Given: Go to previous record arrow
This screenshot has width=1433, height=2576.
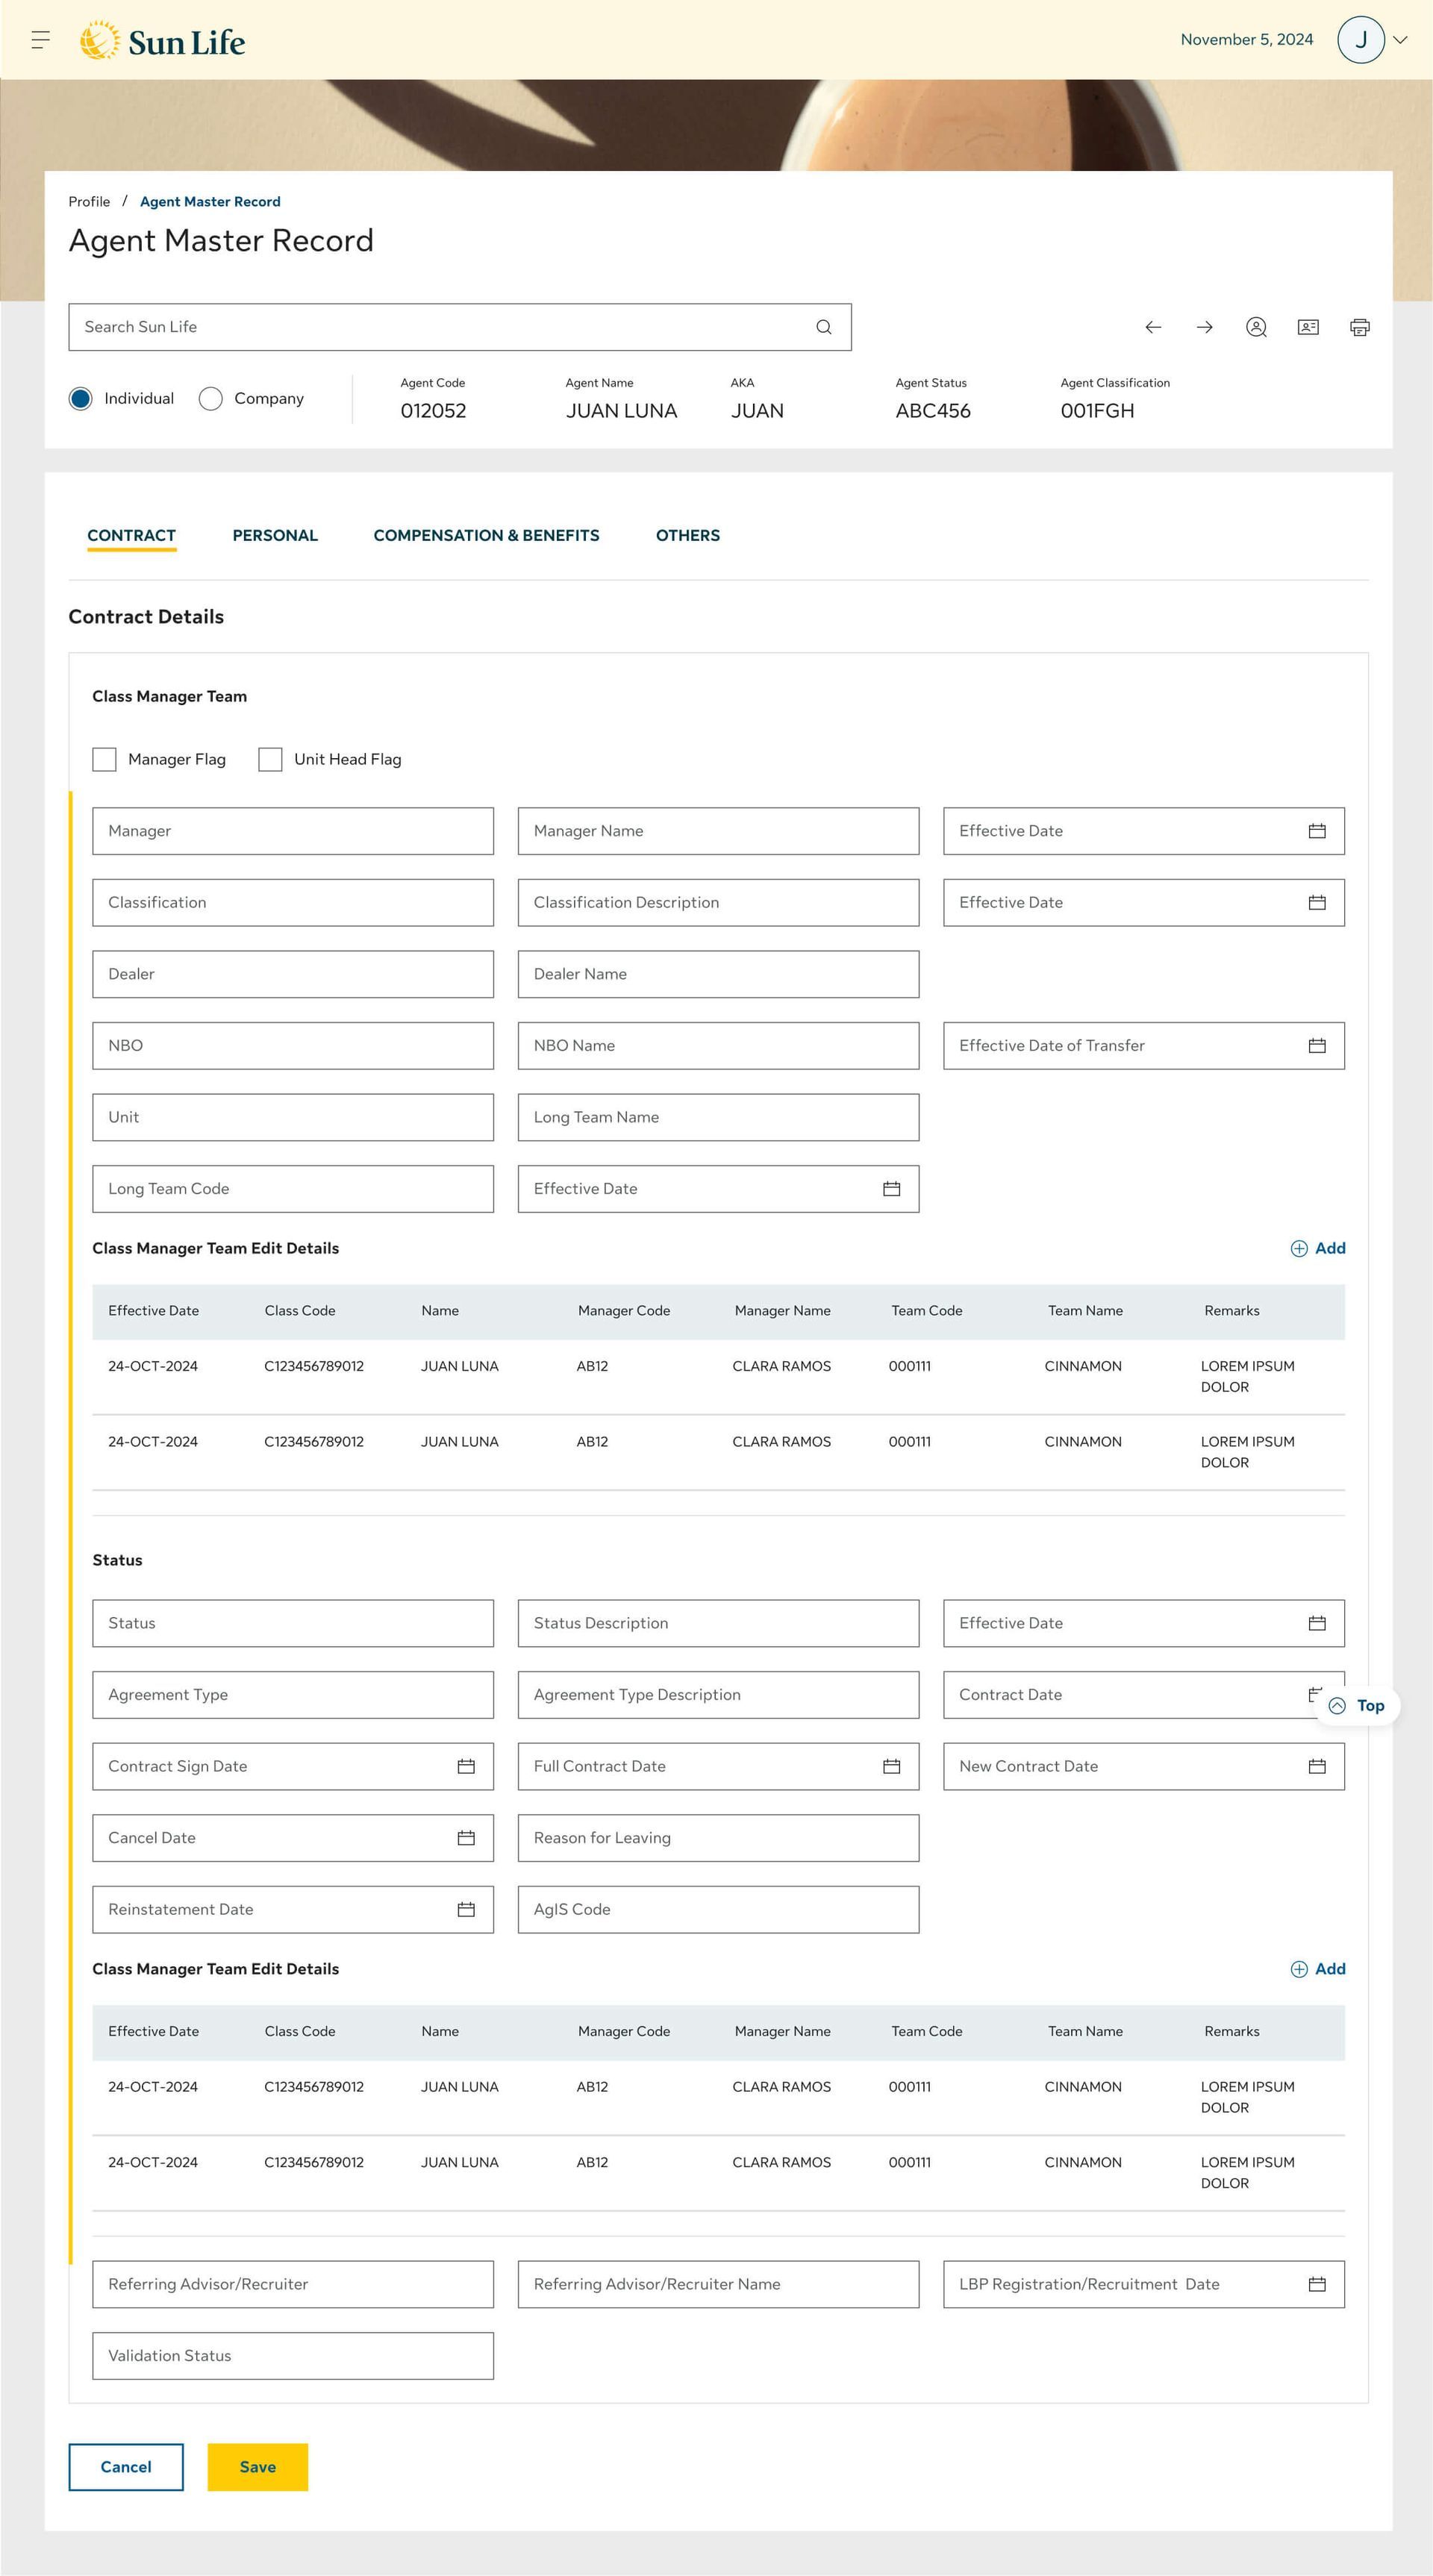Looking at the screenshot, I should (x=1153, y=327).
